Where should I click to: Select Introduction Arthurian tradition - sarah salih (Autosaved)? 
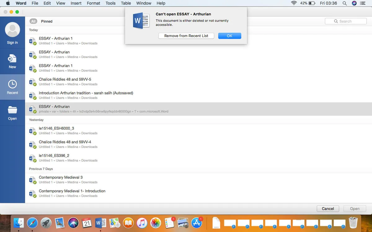198,95
